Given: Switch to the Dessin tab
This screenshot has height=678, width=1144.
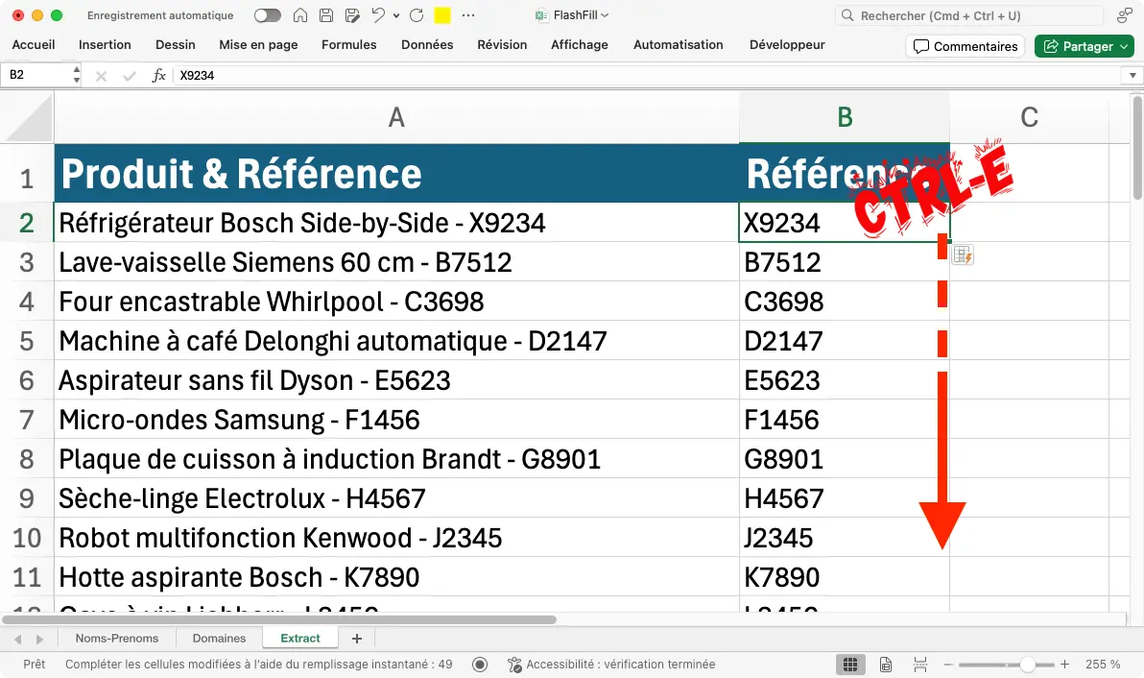Looking at the screenshot, I should tap(175, 44).
